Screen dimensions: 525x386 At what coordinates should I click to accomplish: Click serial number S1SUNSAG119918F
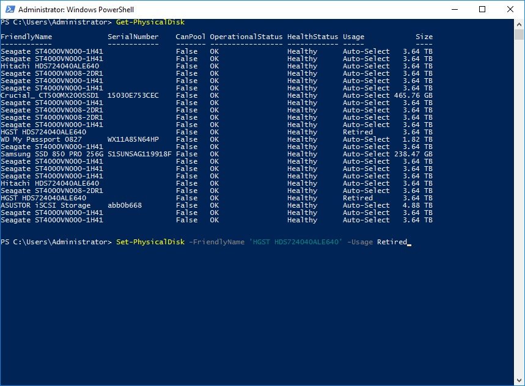point(139,154)
